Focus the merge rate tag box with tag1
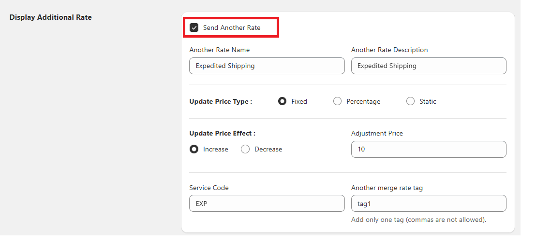 [x=429, y=204]
